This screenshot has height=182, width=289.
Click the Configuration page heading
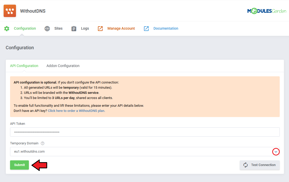tap(20, 48)
